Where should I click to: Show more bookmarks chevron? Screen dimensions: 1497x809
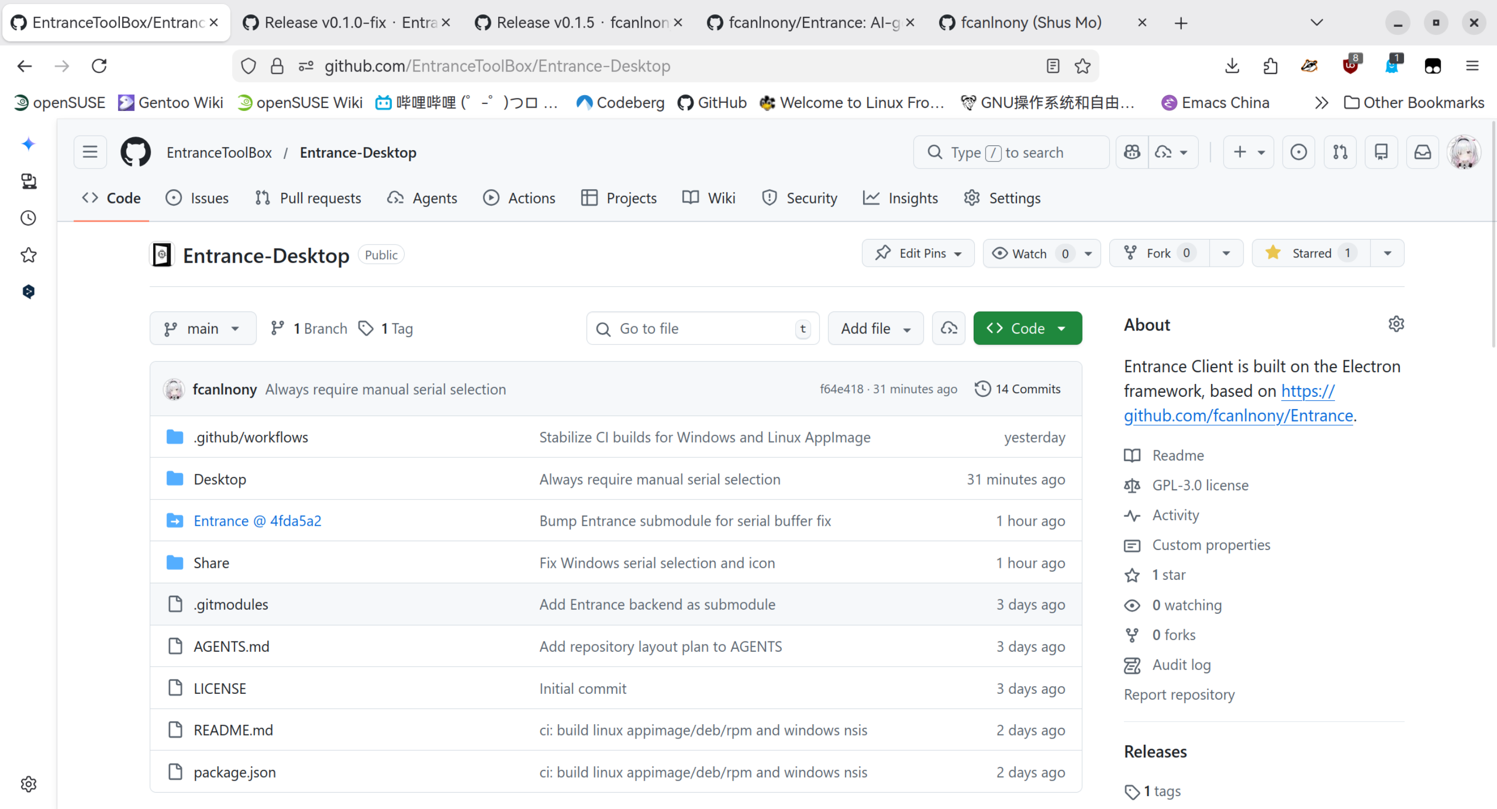point(1321,103)
